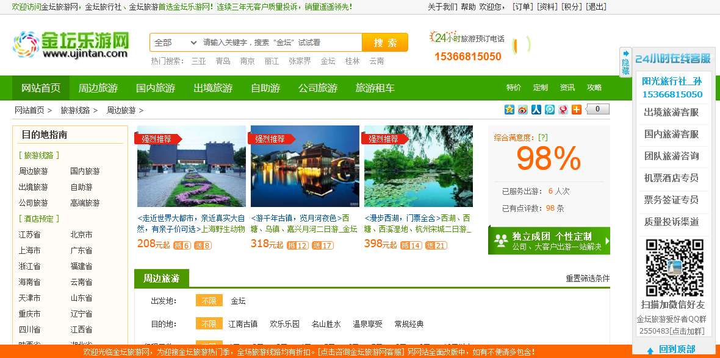The image size is (720, 358).
Task: Select 不限 for the destination filter
Action: tap(209, 323)
